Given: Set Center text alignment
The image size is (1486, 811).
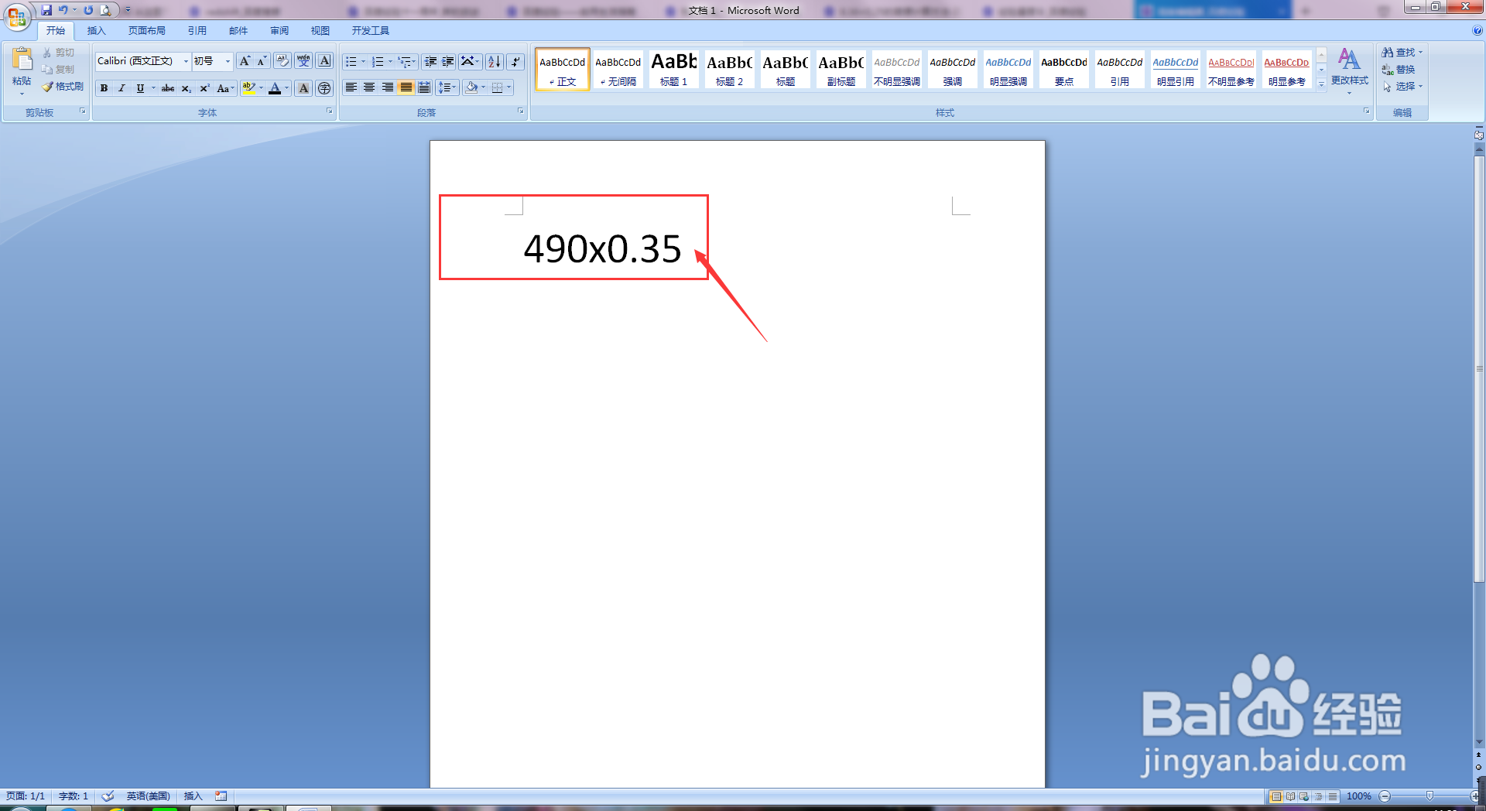Looking at the screenshot, I should 369,87.
